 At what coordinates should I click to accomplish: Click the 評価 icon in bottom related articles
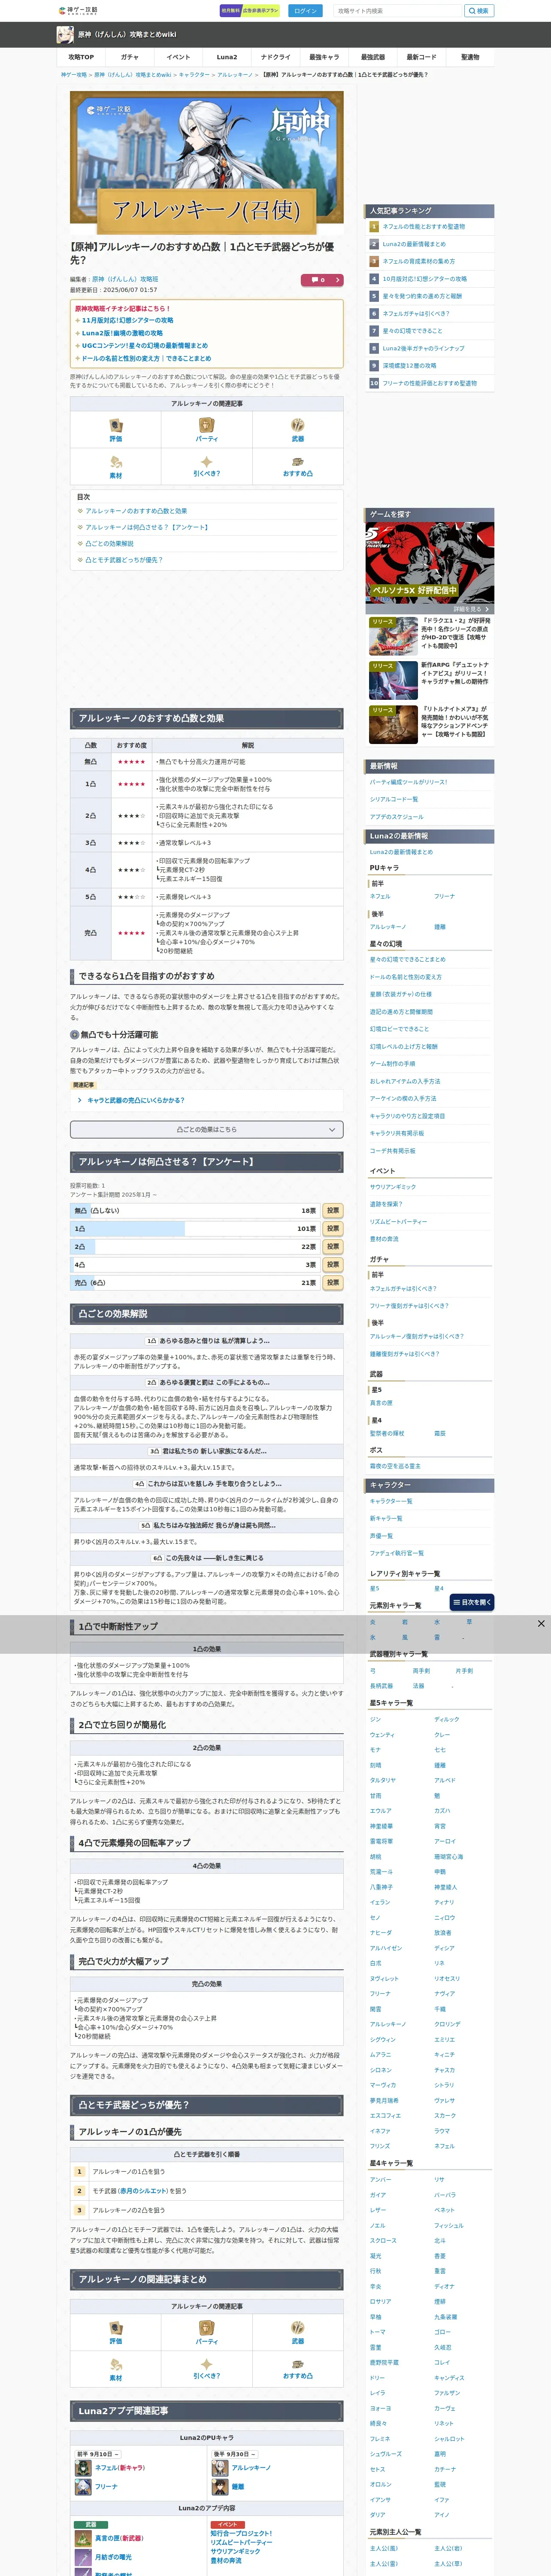(115, 2327)
